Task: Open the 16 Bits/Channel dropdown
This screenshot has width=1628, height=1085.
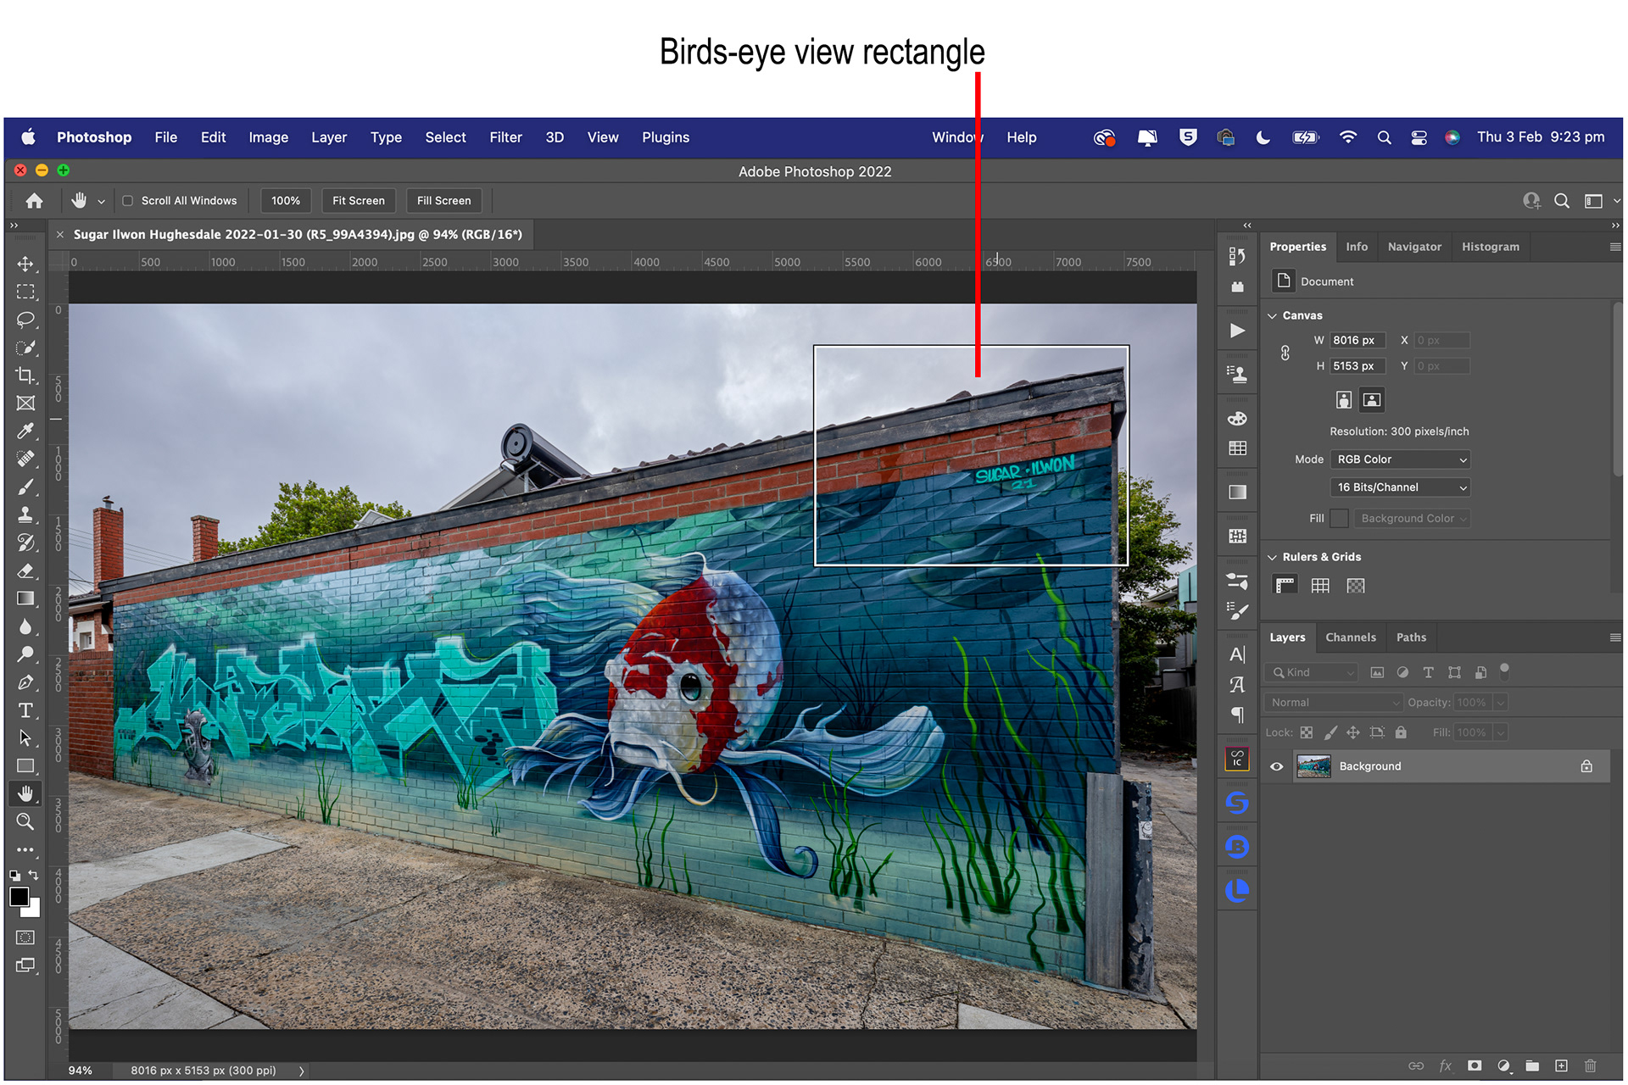Action: click(x=1400, y=487)
